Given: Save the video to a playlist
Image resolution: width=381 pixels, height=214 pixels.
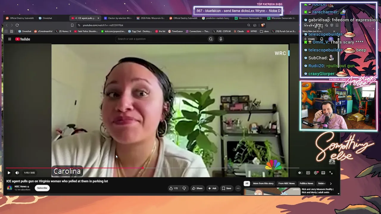Looking at the screenshot, I should tap(227, 188).
